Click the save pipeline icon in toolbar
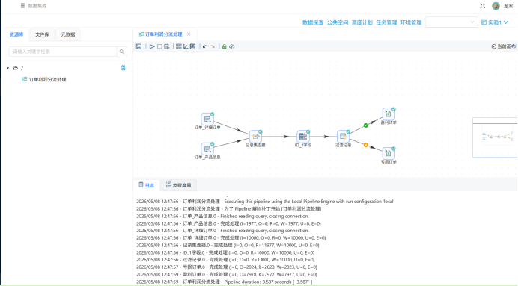The height and width of the screenshot is (286, 518). click(x=138, y=46)
